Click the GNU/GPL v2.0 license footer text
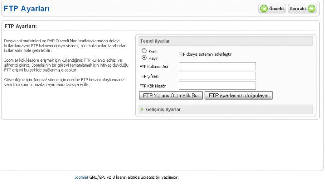Screen dimensions: 325x184 coord(134,177)
